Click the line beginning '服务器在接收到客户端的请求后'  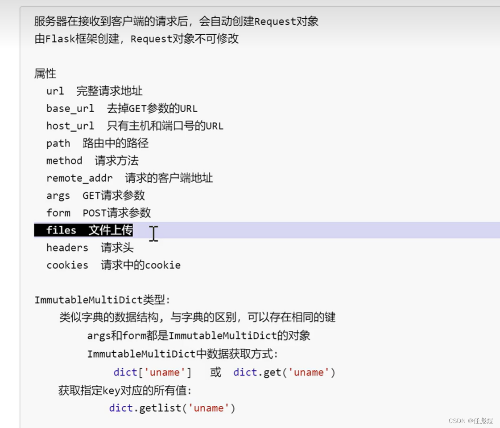click(x=176, y=21)
